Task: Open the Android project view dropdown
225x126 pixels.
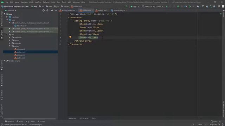Action: pos(11,10)
